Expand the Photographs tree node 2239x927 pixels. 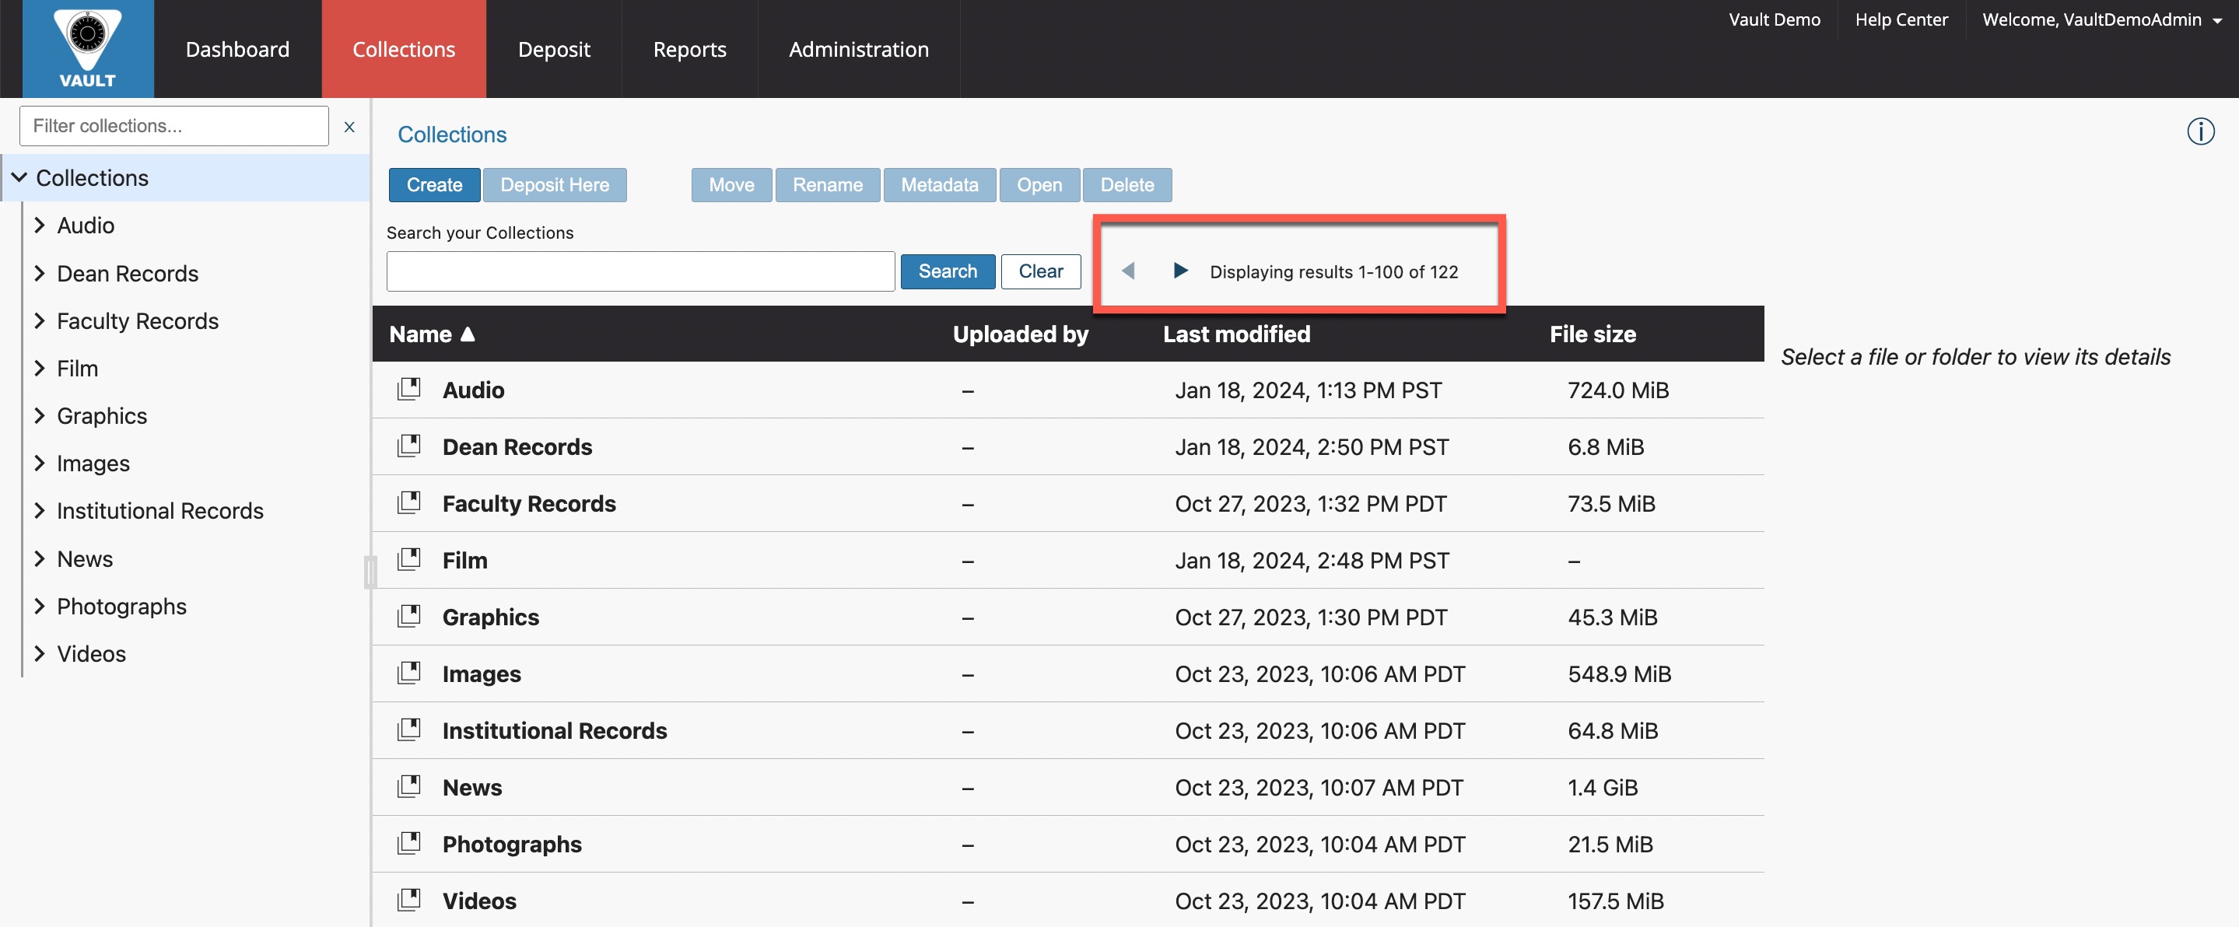click(x=39, y=607)
